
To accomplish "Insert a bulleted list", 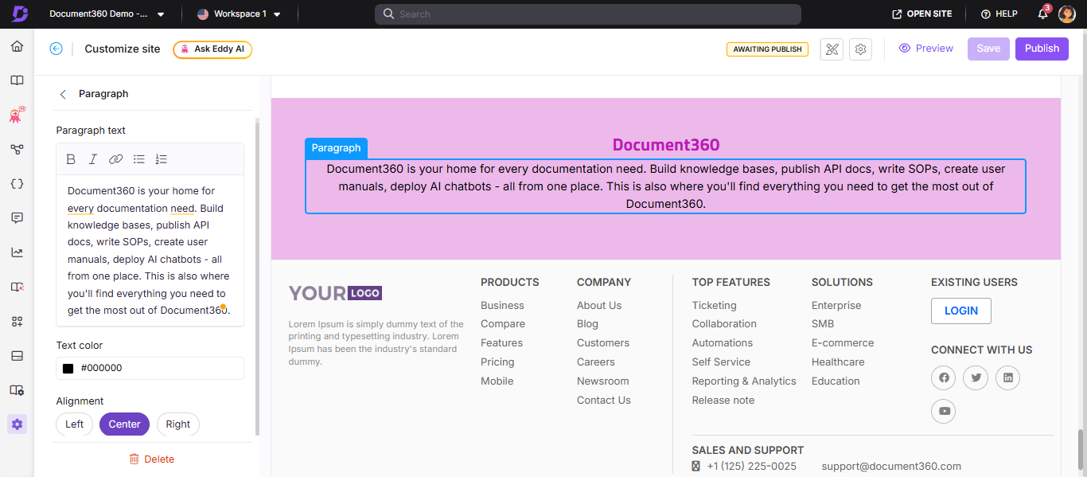I will pyautogui.click(x=139, y=159).
